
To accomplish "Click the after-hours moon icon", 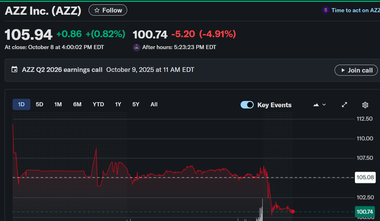I will click(x=136, y=47).
